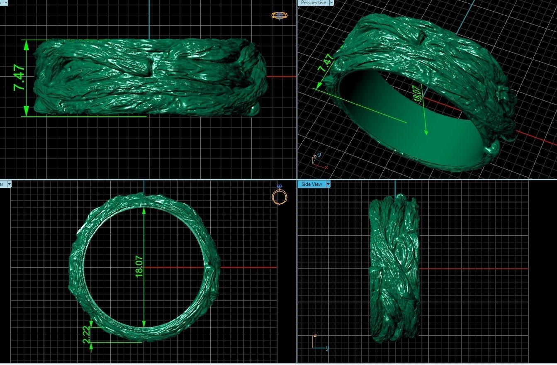Select the Side View viewport title tab
Viewport: 557px width, 365px height.
pos(311,184)
